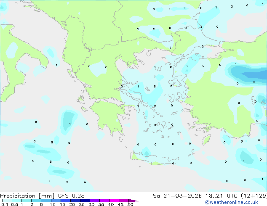Select the 45–50 mm legend swatch
The width and height of the screenshot is (267, 206).
124,201
